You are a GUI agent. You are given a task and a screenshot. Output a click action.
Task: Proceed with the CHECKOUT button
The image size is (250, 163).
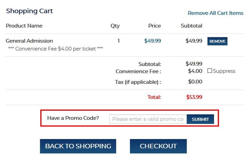158,146
